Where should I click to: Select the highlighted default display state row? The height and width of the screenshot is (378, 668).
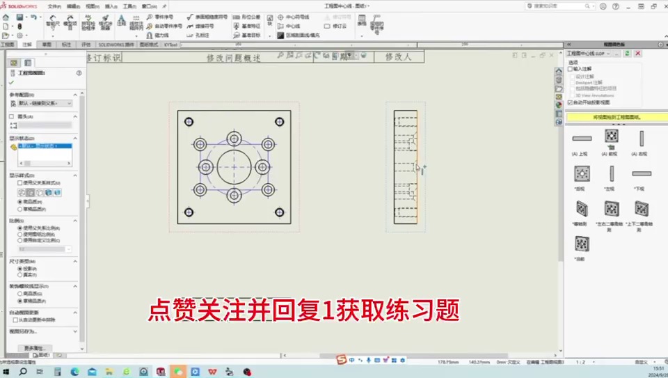[45, 146]
